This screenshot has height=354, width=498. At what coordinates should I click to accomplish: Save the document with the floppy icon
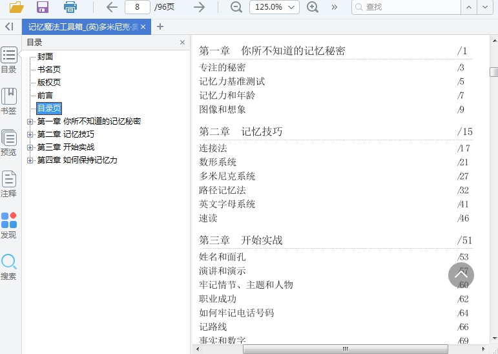43,6
